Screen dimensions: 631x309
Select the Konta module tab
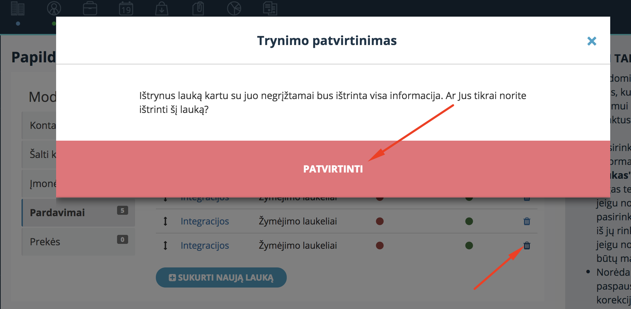(x=39, y=125)
